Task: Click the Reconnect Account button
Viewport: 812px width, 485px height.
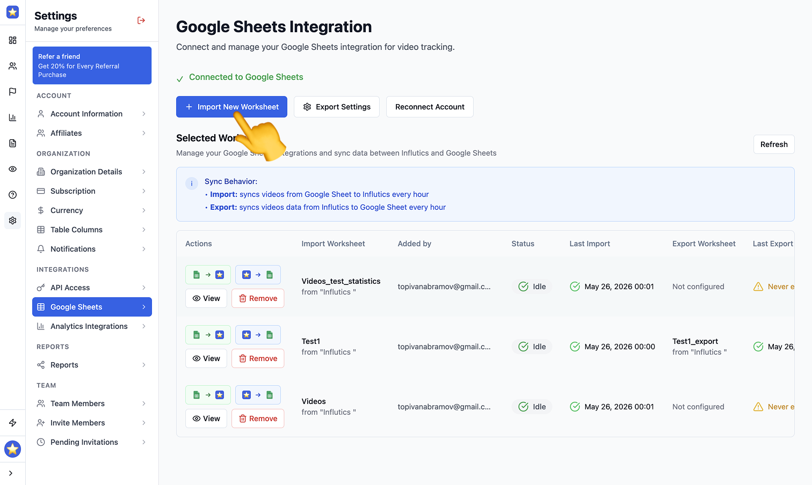Action: pyautogui.click(x=430, y=107)
